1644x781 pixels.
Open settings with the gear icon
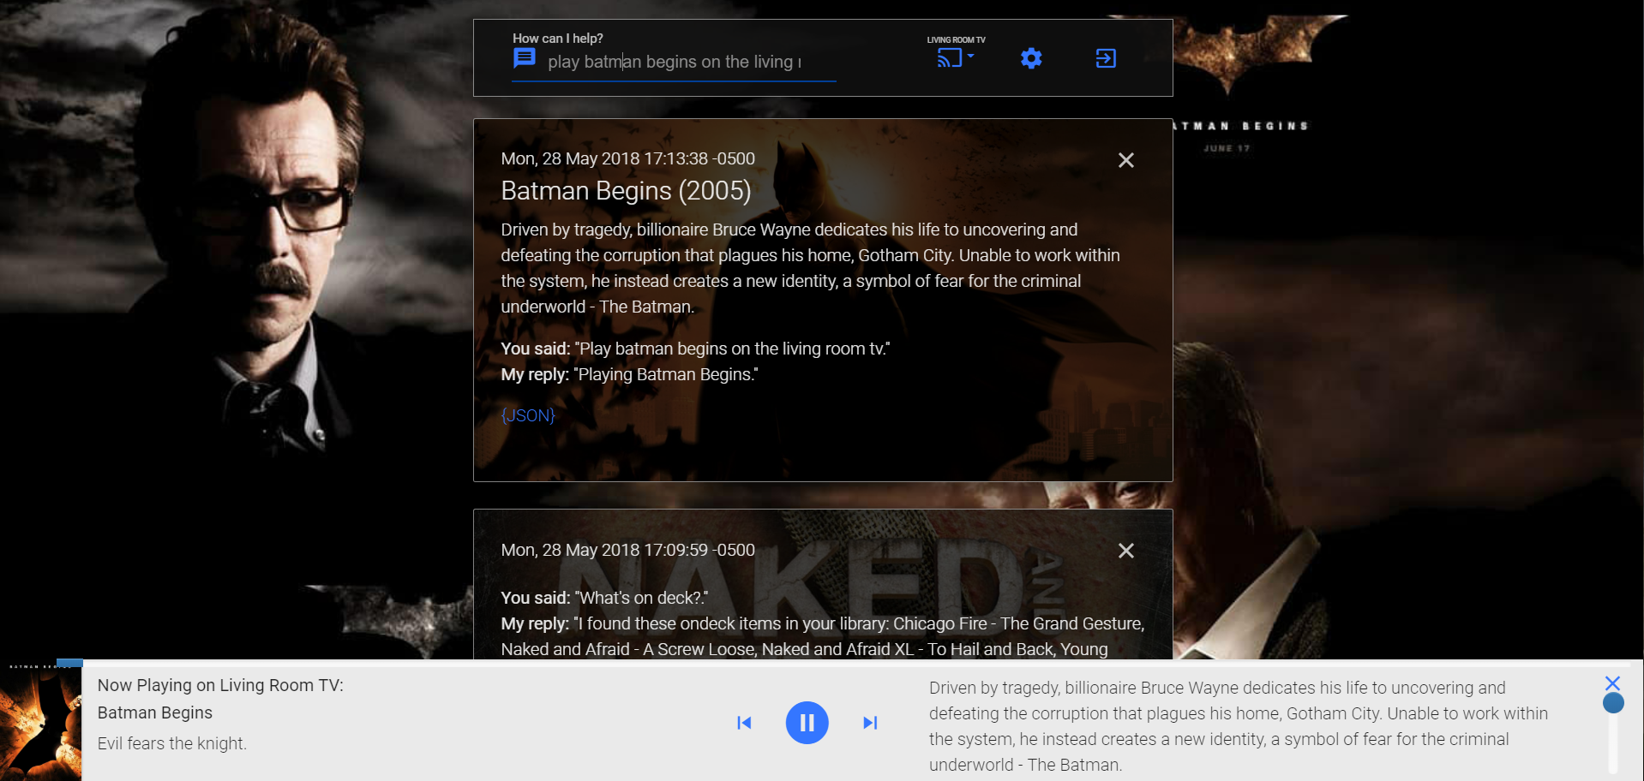(1031, 58)
